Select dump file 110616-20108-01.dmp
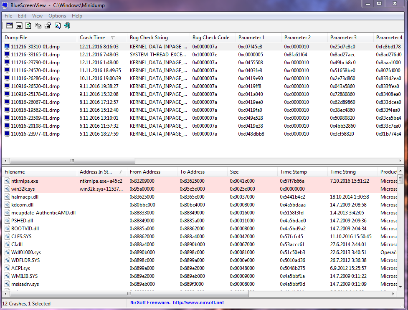 pos(35,126)
